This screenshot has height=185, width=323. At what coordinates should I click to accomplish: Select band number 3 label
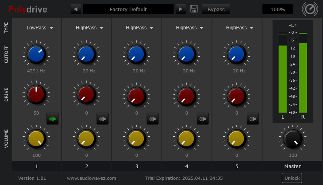137,166
